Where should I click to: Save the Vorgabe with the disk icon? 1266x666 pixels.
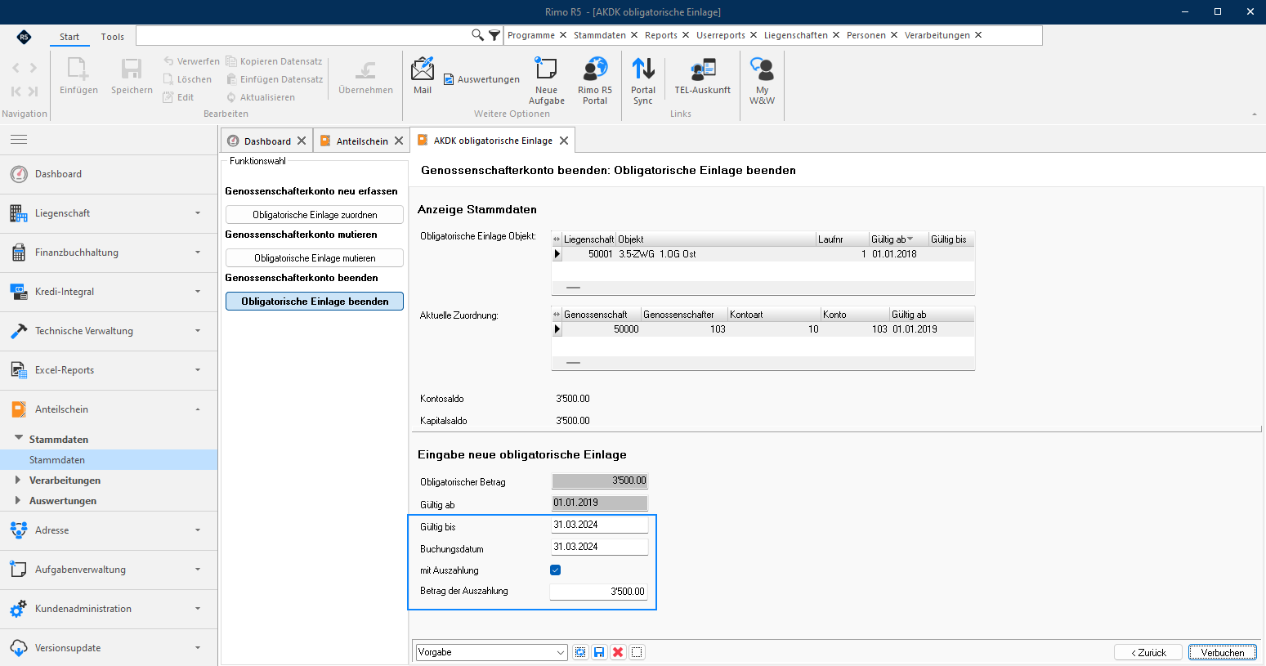point(599,652)
